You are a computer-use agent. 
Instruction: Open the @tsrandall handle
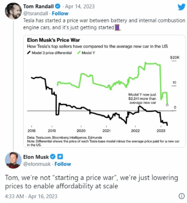[35, 13]
